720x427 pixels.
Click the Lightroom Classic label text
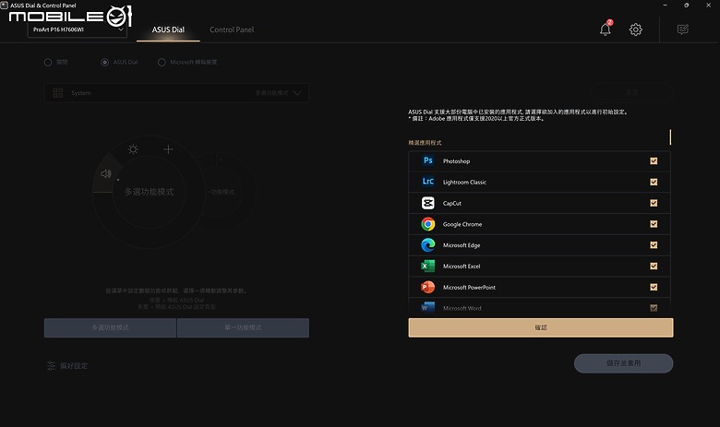coord(464,182)
